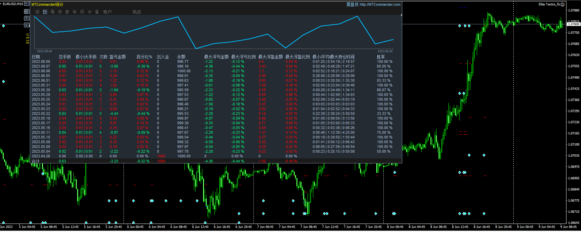
Task: Click the smiley face icon next to Elite Tactics_fix
Action: pyautogui.click(x=563, y=4)
